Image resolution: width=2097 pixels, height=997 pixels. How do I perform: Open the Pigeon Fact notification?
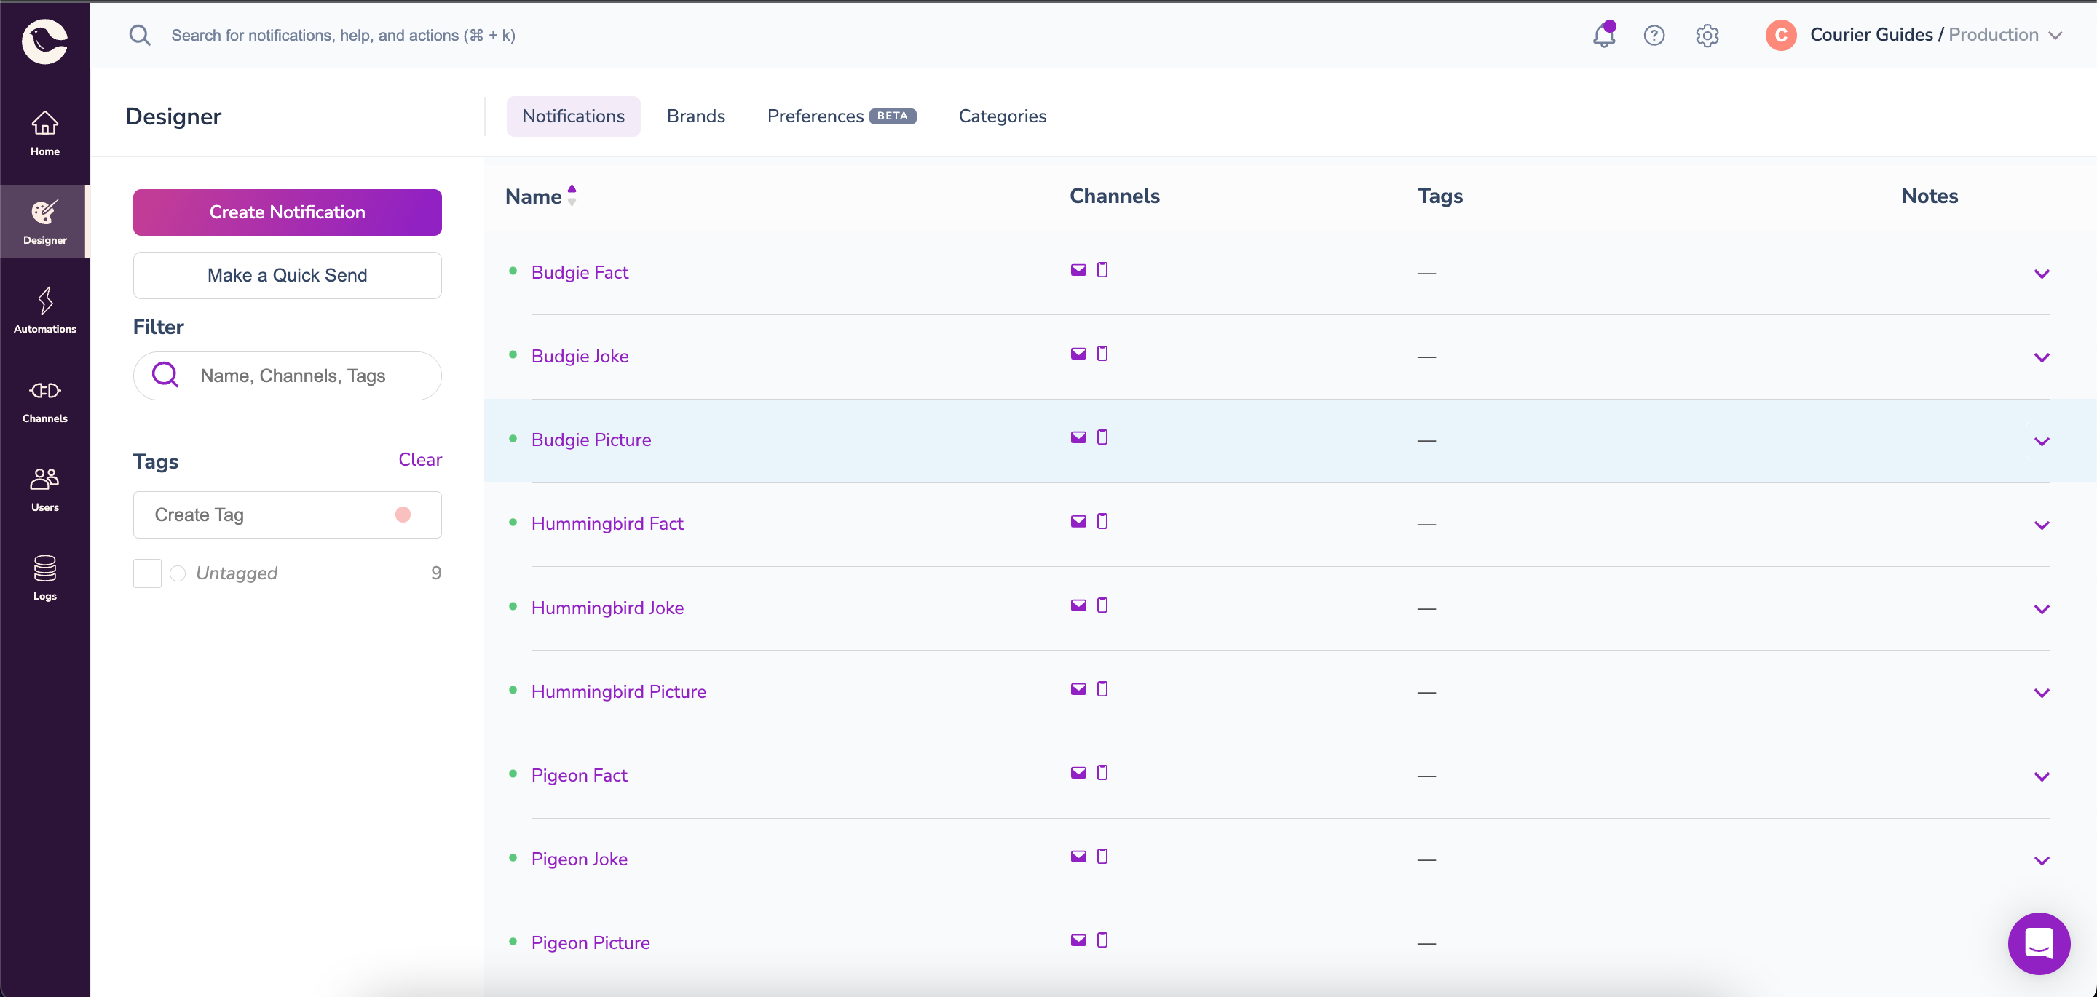[x=579, y=776]
